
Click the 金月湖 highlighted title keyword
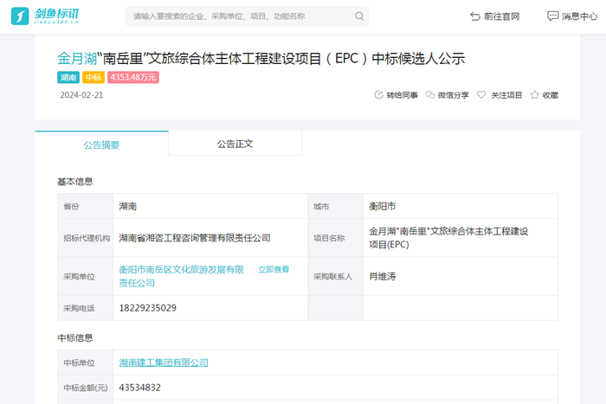point(77,59)
